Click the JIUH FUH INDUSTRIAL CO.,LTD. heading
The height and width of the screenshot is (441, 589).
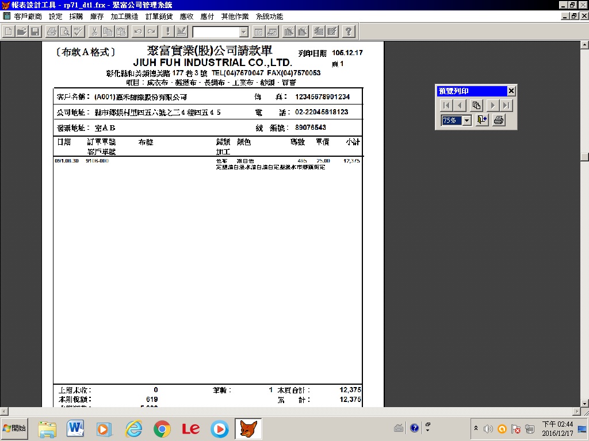click(x=213, y=63)
